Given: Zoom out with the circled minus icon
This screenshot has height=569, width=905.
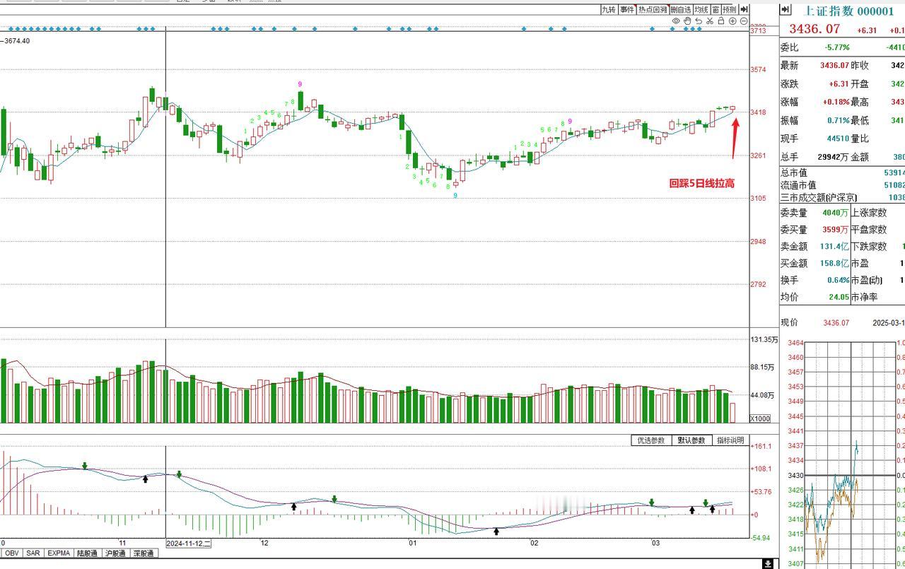Looking at the screenshot, I should coord(744,21).
